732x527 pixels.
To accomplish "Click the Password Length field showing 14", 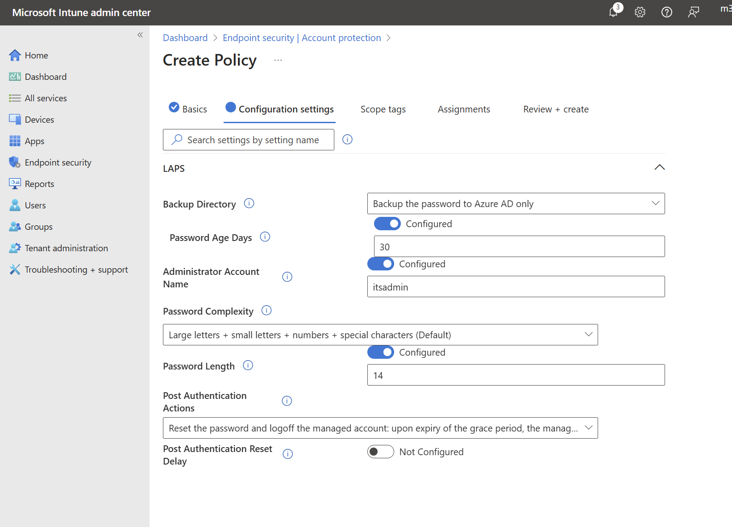I will 516,375.
